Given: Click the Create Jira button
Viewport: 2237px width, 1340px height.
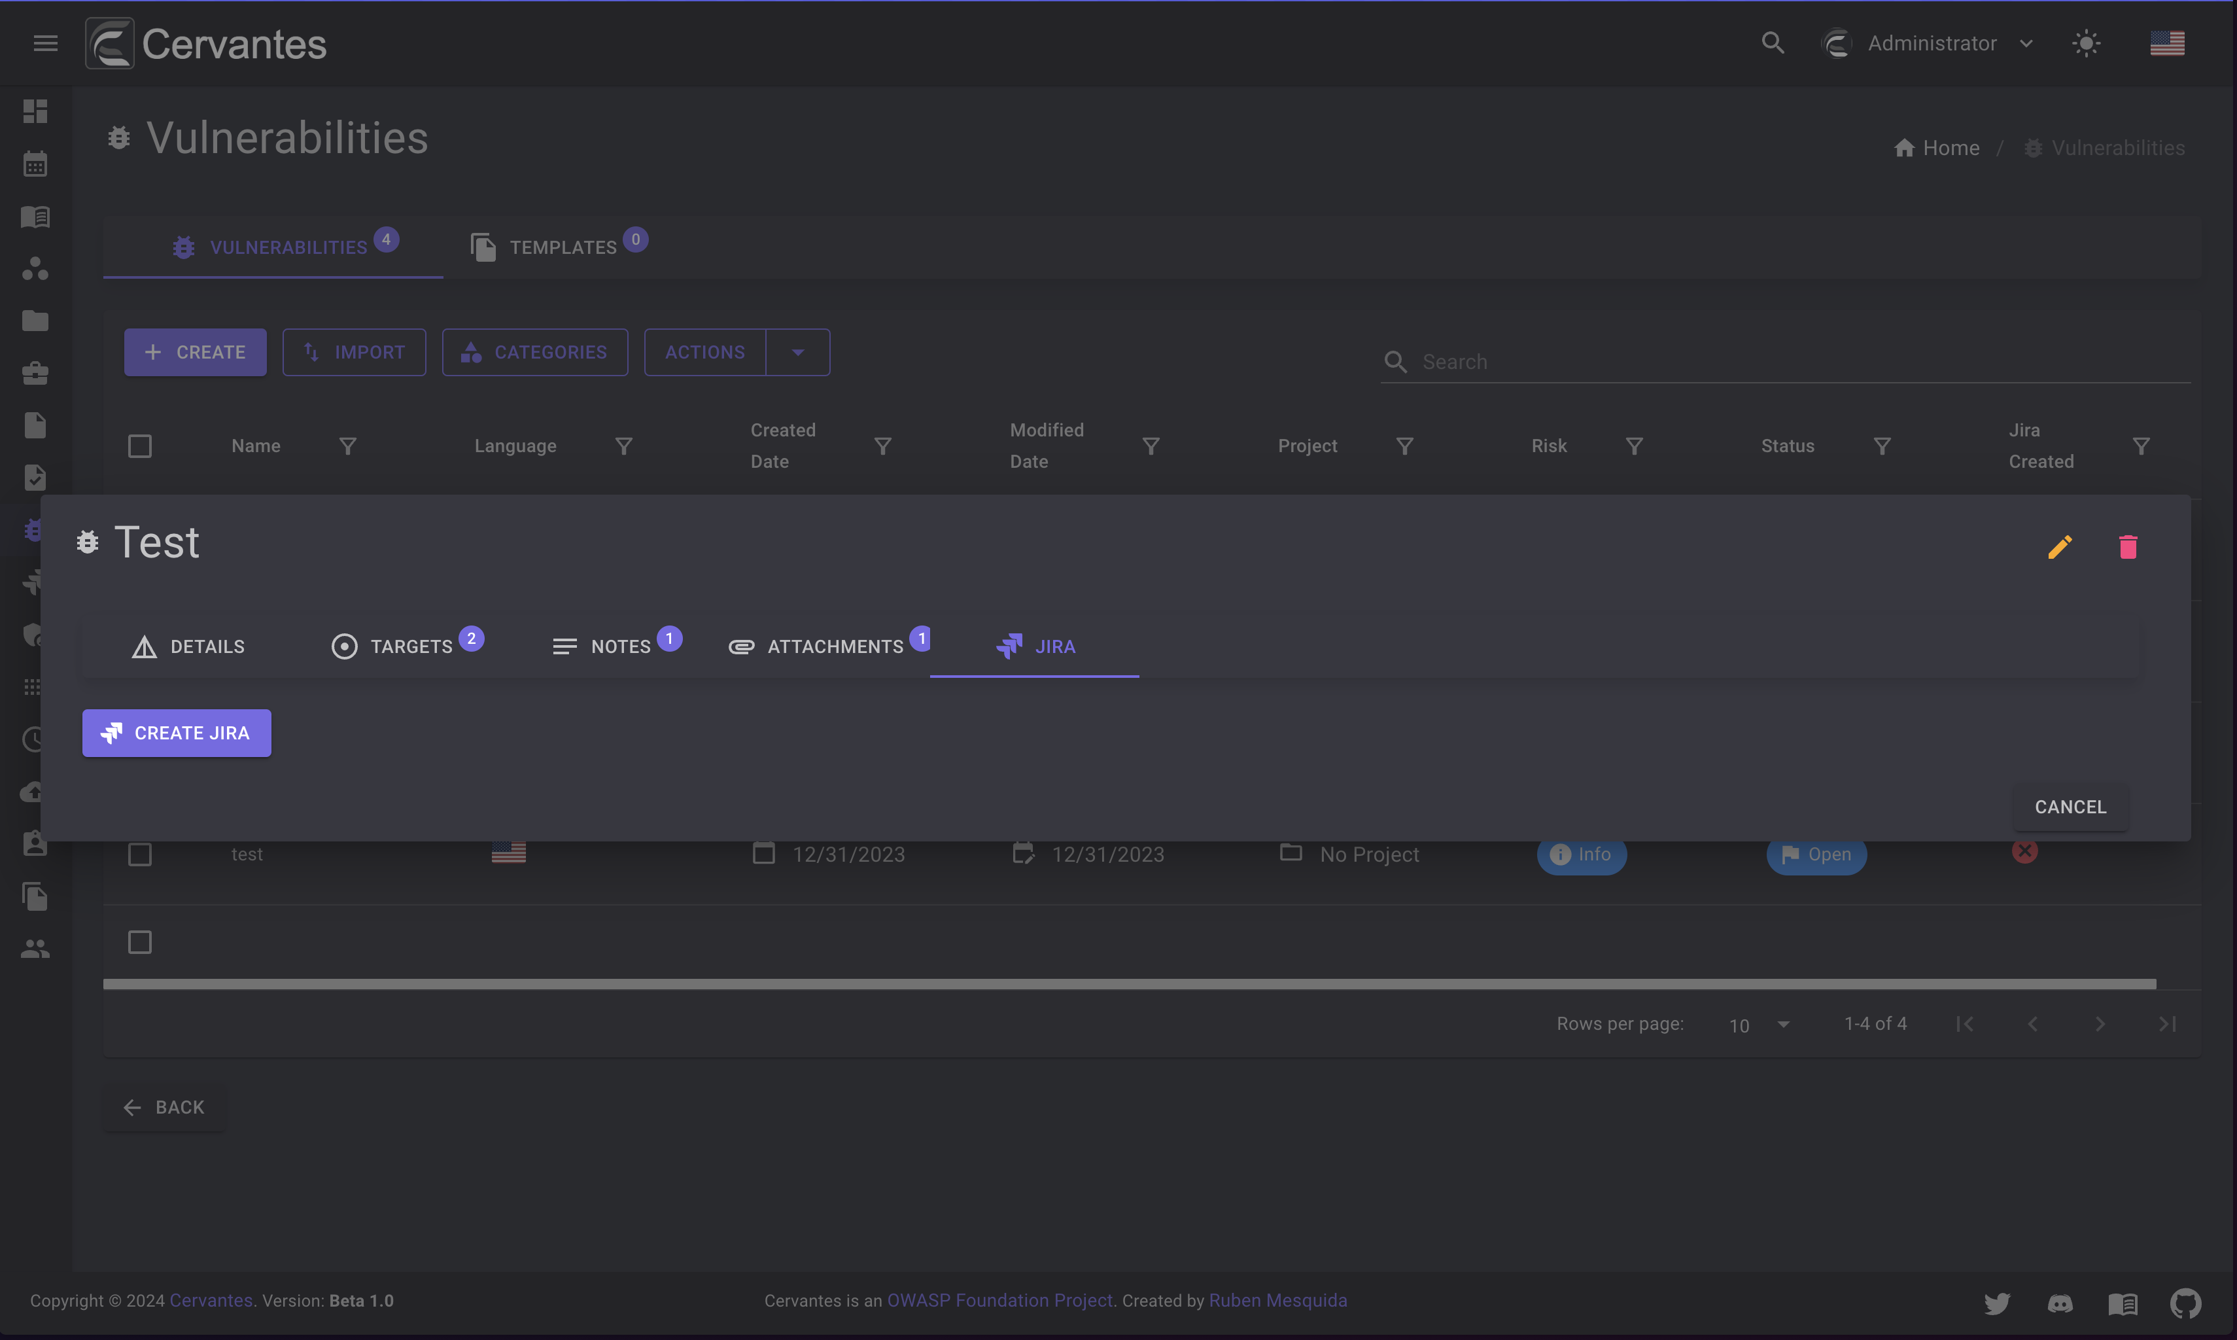Looking at the screenshot, I should (x=177, y=732).
